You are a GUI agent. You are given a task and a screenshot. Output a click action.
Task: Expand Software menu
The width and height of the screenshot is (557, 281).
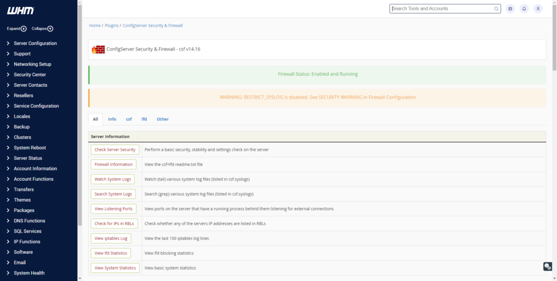pyautogui.click(x=23, y=252)
